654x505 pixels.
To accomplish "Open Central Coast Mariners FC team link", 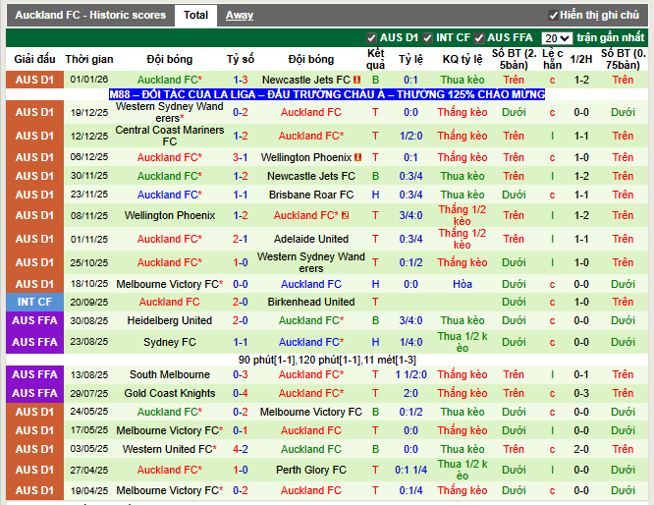I will pos(169,136).
